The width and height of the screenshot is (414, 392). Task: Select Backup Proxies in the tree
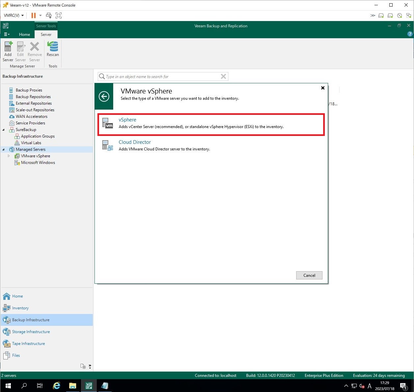coord(29,90)
